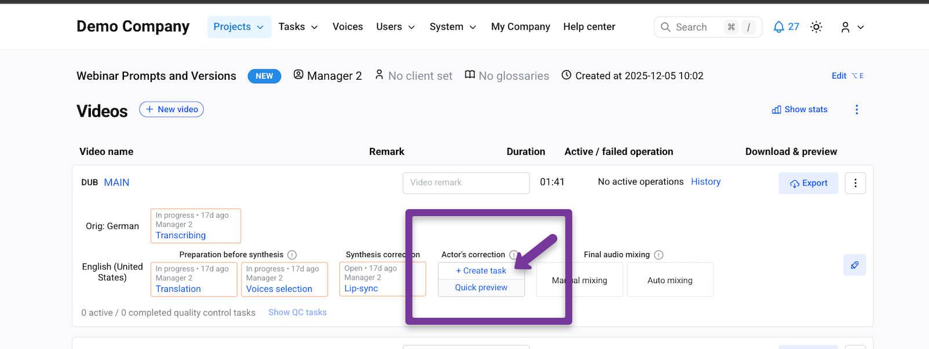Click info icon next to Final audio mixing

tap(659, 255)
